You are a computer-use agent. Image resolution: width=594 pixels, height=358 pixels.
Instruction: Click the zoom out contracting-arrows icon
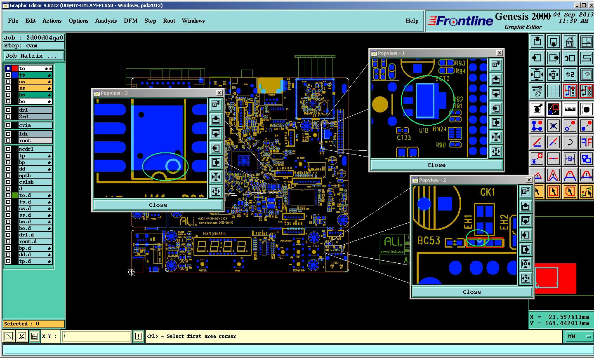click(554, 75)
